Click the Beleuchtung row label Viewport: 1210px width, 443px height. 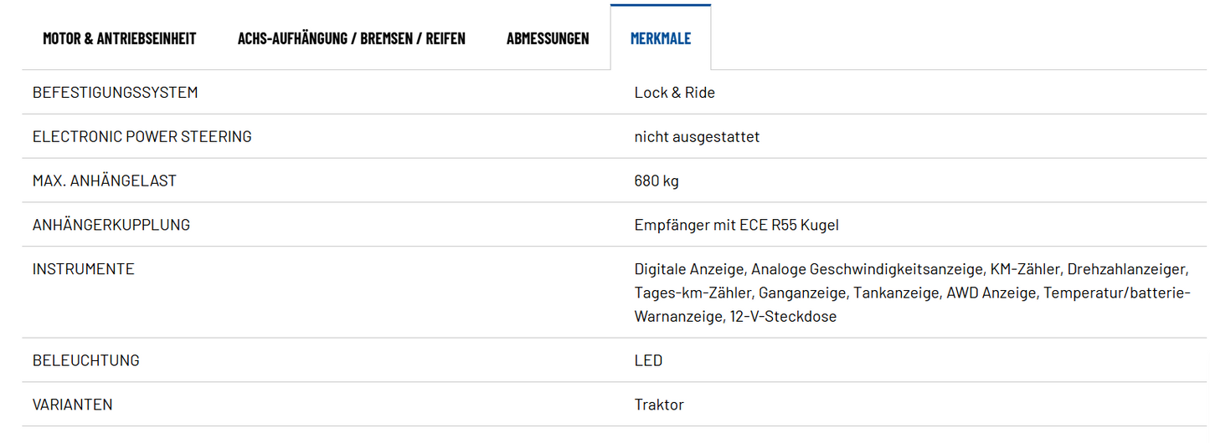click(x=86, y=361)
